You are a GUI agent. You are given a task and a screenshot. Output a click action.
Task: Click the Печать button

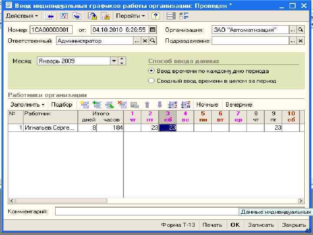tap(212, 225)
